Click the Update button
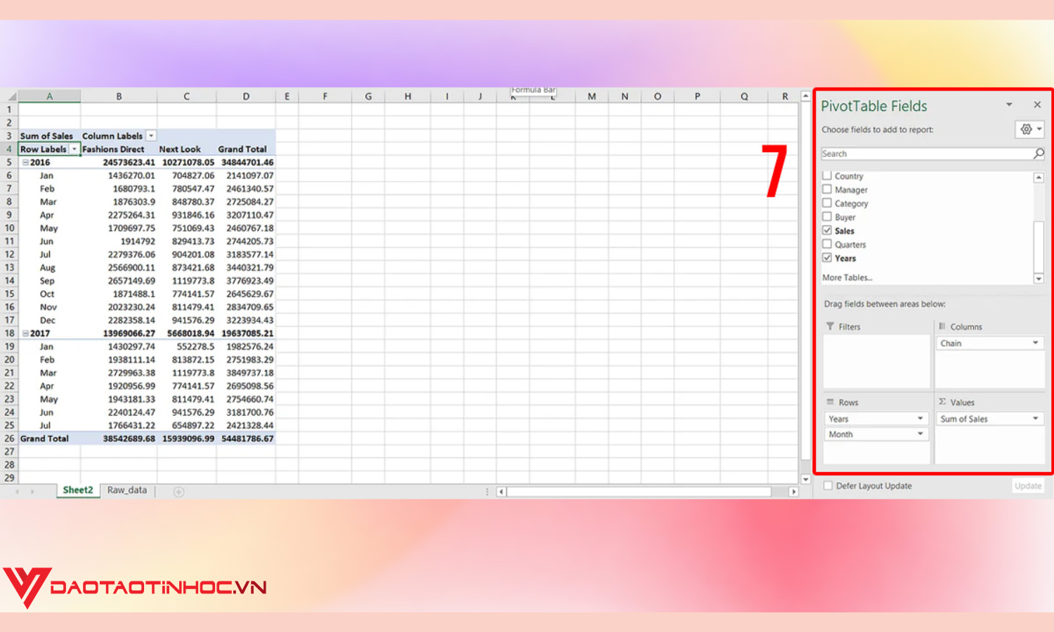The height and width of the screenshot is (632, 1054). tap(1028, 486)
